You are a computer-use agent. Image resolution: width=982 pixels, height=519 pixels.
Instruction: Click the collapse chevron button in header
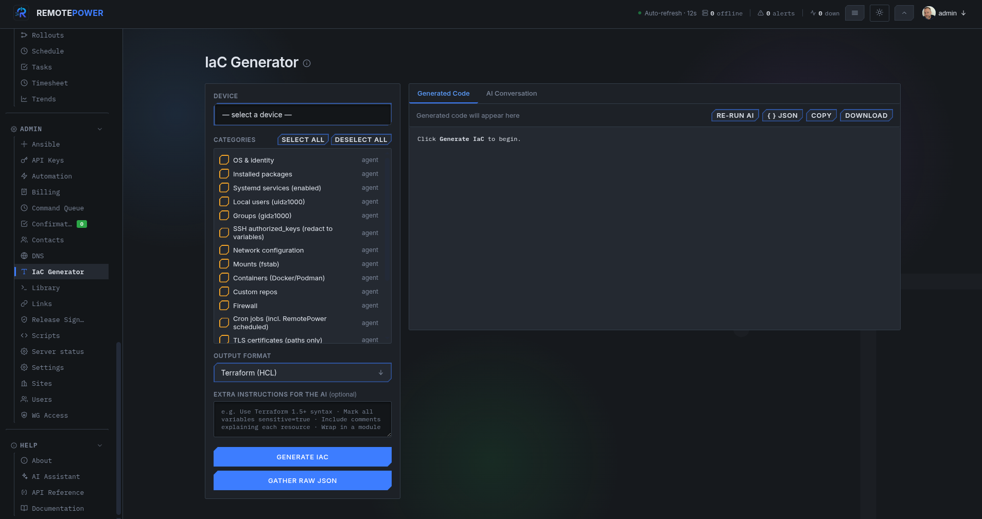tap(904, 13)
